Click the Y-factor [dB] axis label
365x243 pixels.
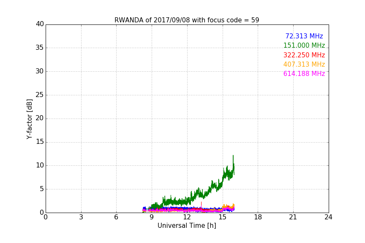pyautogui.click(x=29, y=119)
